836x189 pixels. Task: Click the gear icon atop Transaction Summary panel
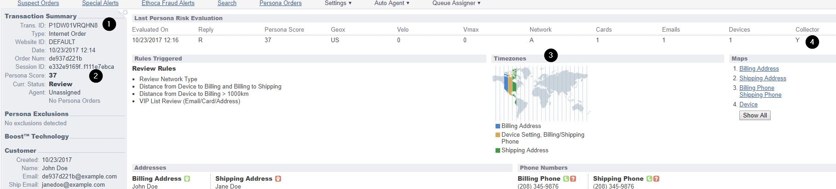125,13
